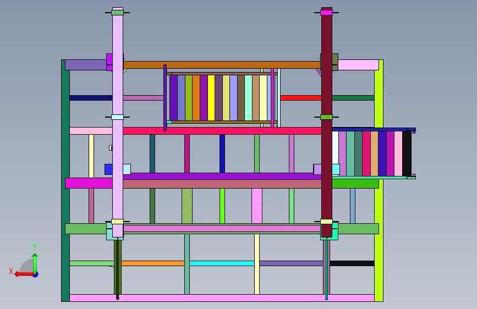Select the pale cyan clamp on lavender column

coord(117,117)
